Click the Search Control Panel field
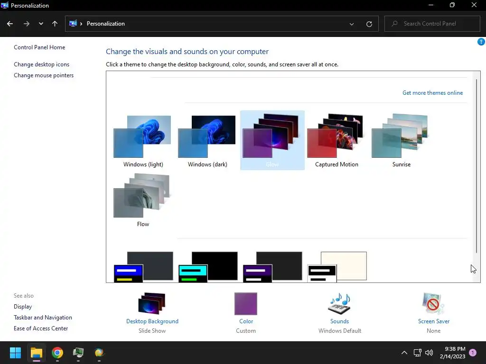The image size is (486, 364). tap(432, 24)
